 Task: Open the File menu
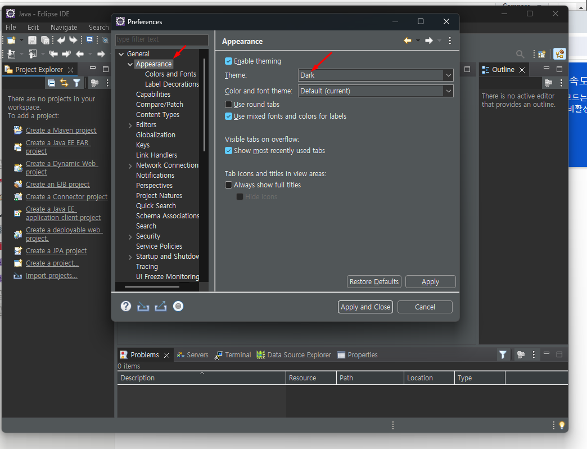point(11,28)
